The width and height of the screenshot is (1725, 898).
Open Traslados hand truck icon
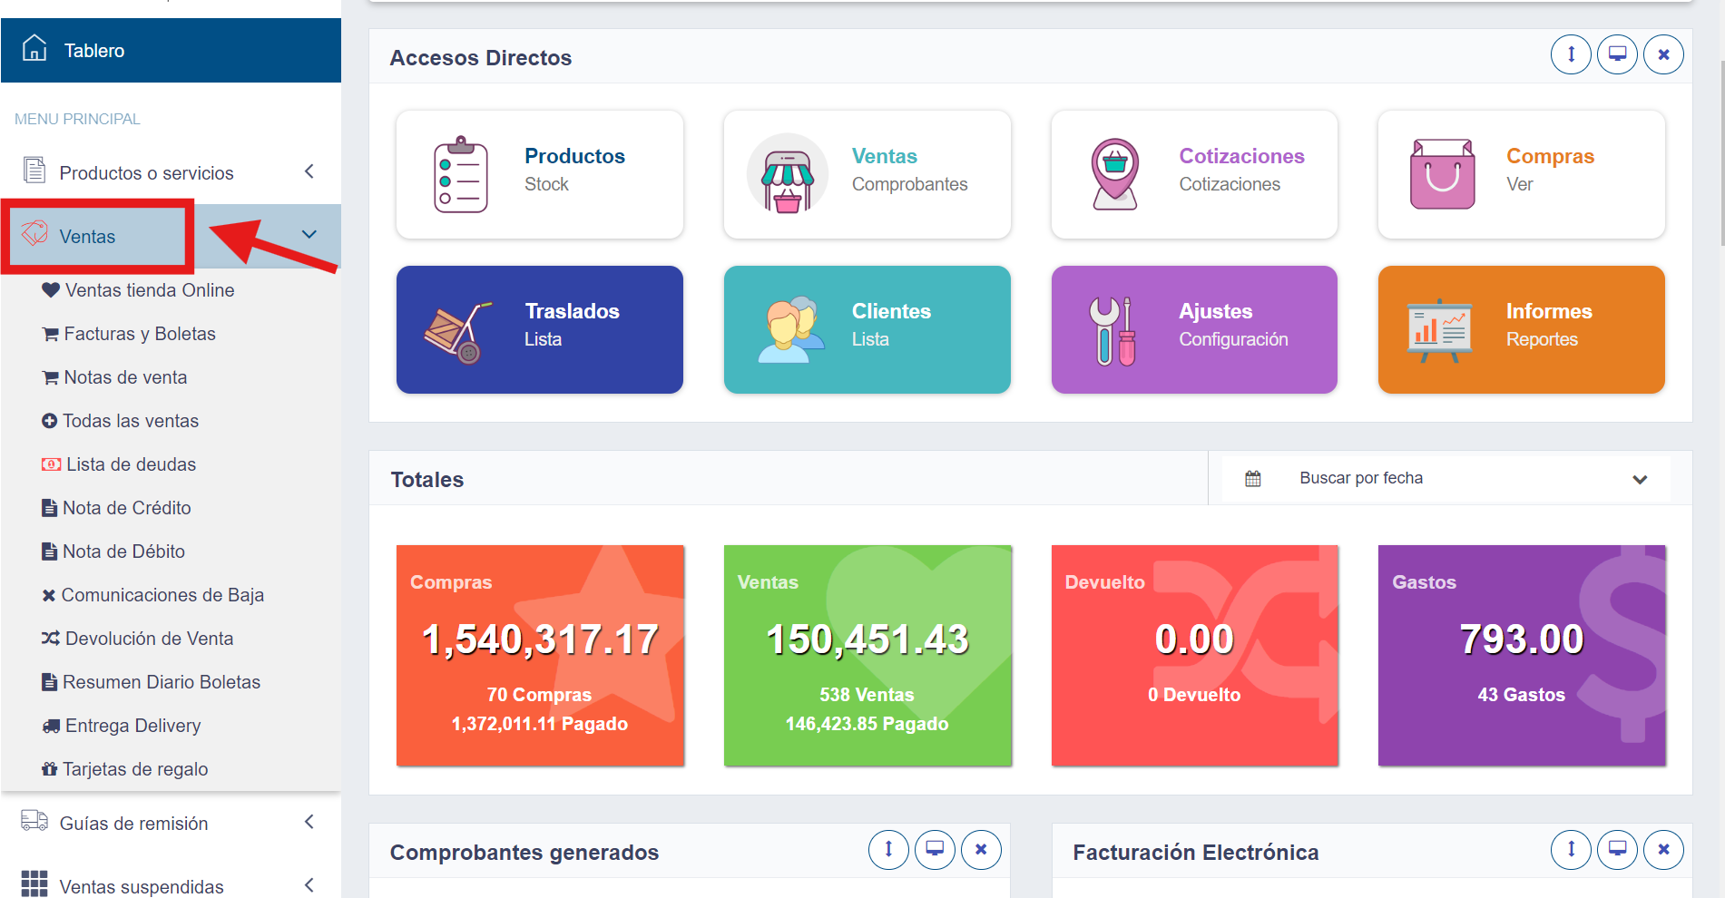coord(459,331)
